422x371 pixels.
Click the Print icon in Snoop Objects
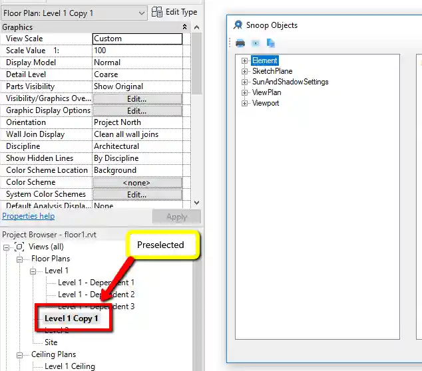240,43
